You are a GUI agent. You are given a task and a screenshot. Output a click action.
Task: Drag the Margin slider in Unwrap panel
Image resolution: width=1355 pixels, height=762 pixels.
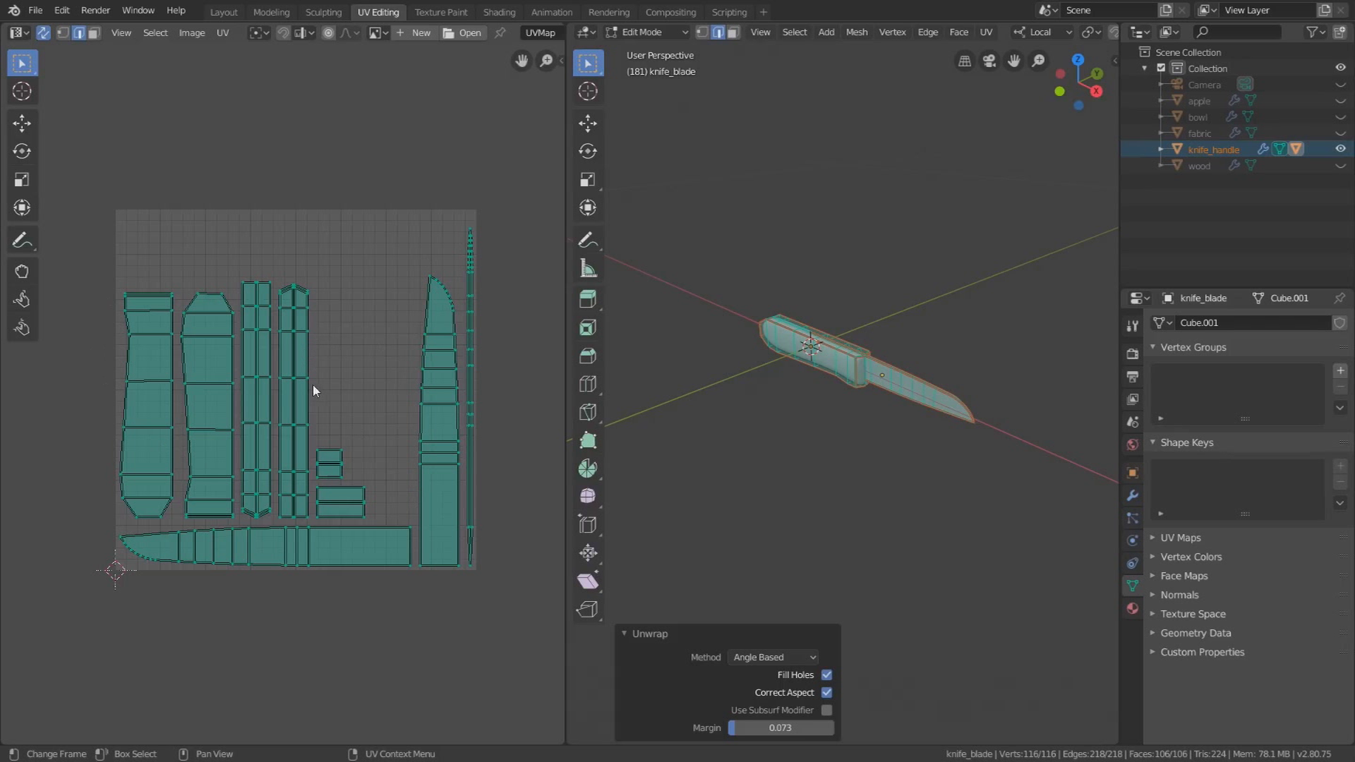click(x=780, y=727)
